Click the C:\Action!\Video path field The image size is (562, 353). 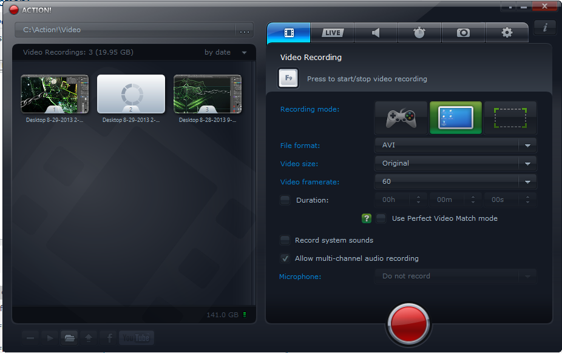click(125, 30)
